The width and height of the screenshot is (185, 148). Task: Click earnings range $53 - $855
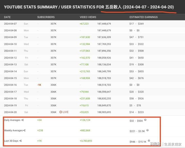(137, 71)
